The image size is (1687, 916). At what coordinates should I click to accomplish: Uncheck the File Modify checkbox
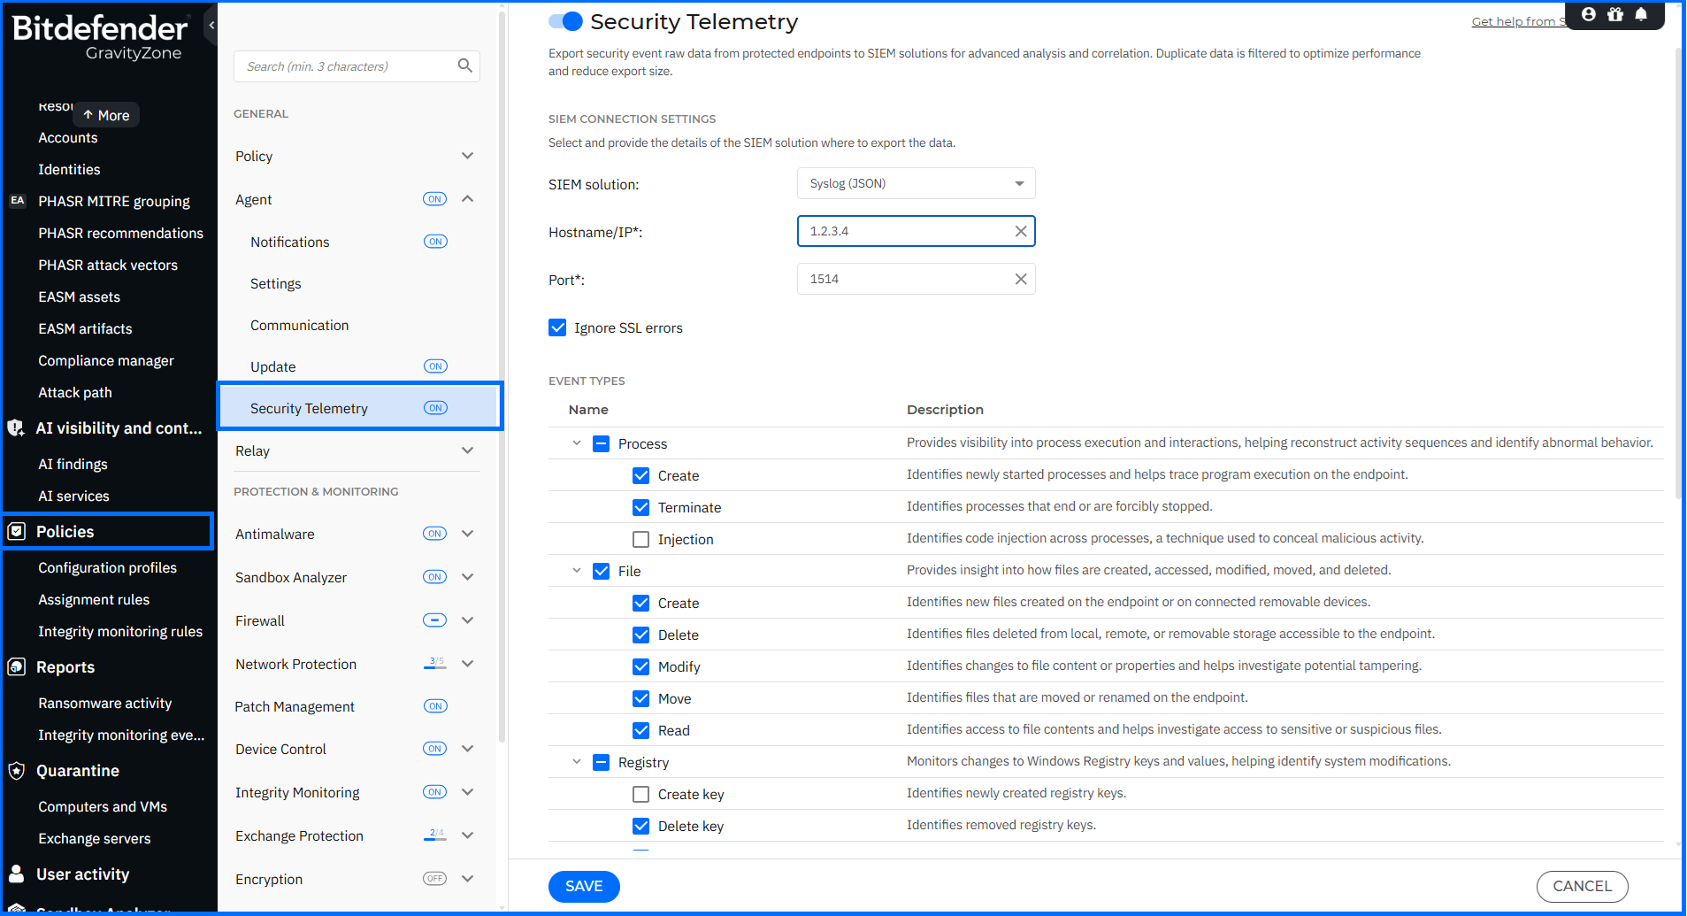[641, 666]
